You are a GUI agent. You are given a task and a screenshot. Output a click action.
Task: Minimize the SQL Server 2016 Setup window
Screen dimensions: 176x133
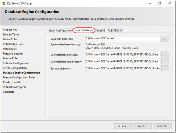pyautogui.click(x=150, y=3)
